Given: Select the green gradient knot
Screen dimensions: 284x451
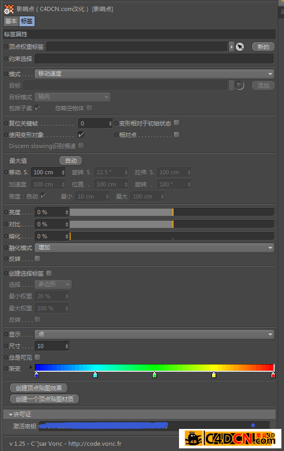Looking at the screenshot, I should tap(155, 375).
